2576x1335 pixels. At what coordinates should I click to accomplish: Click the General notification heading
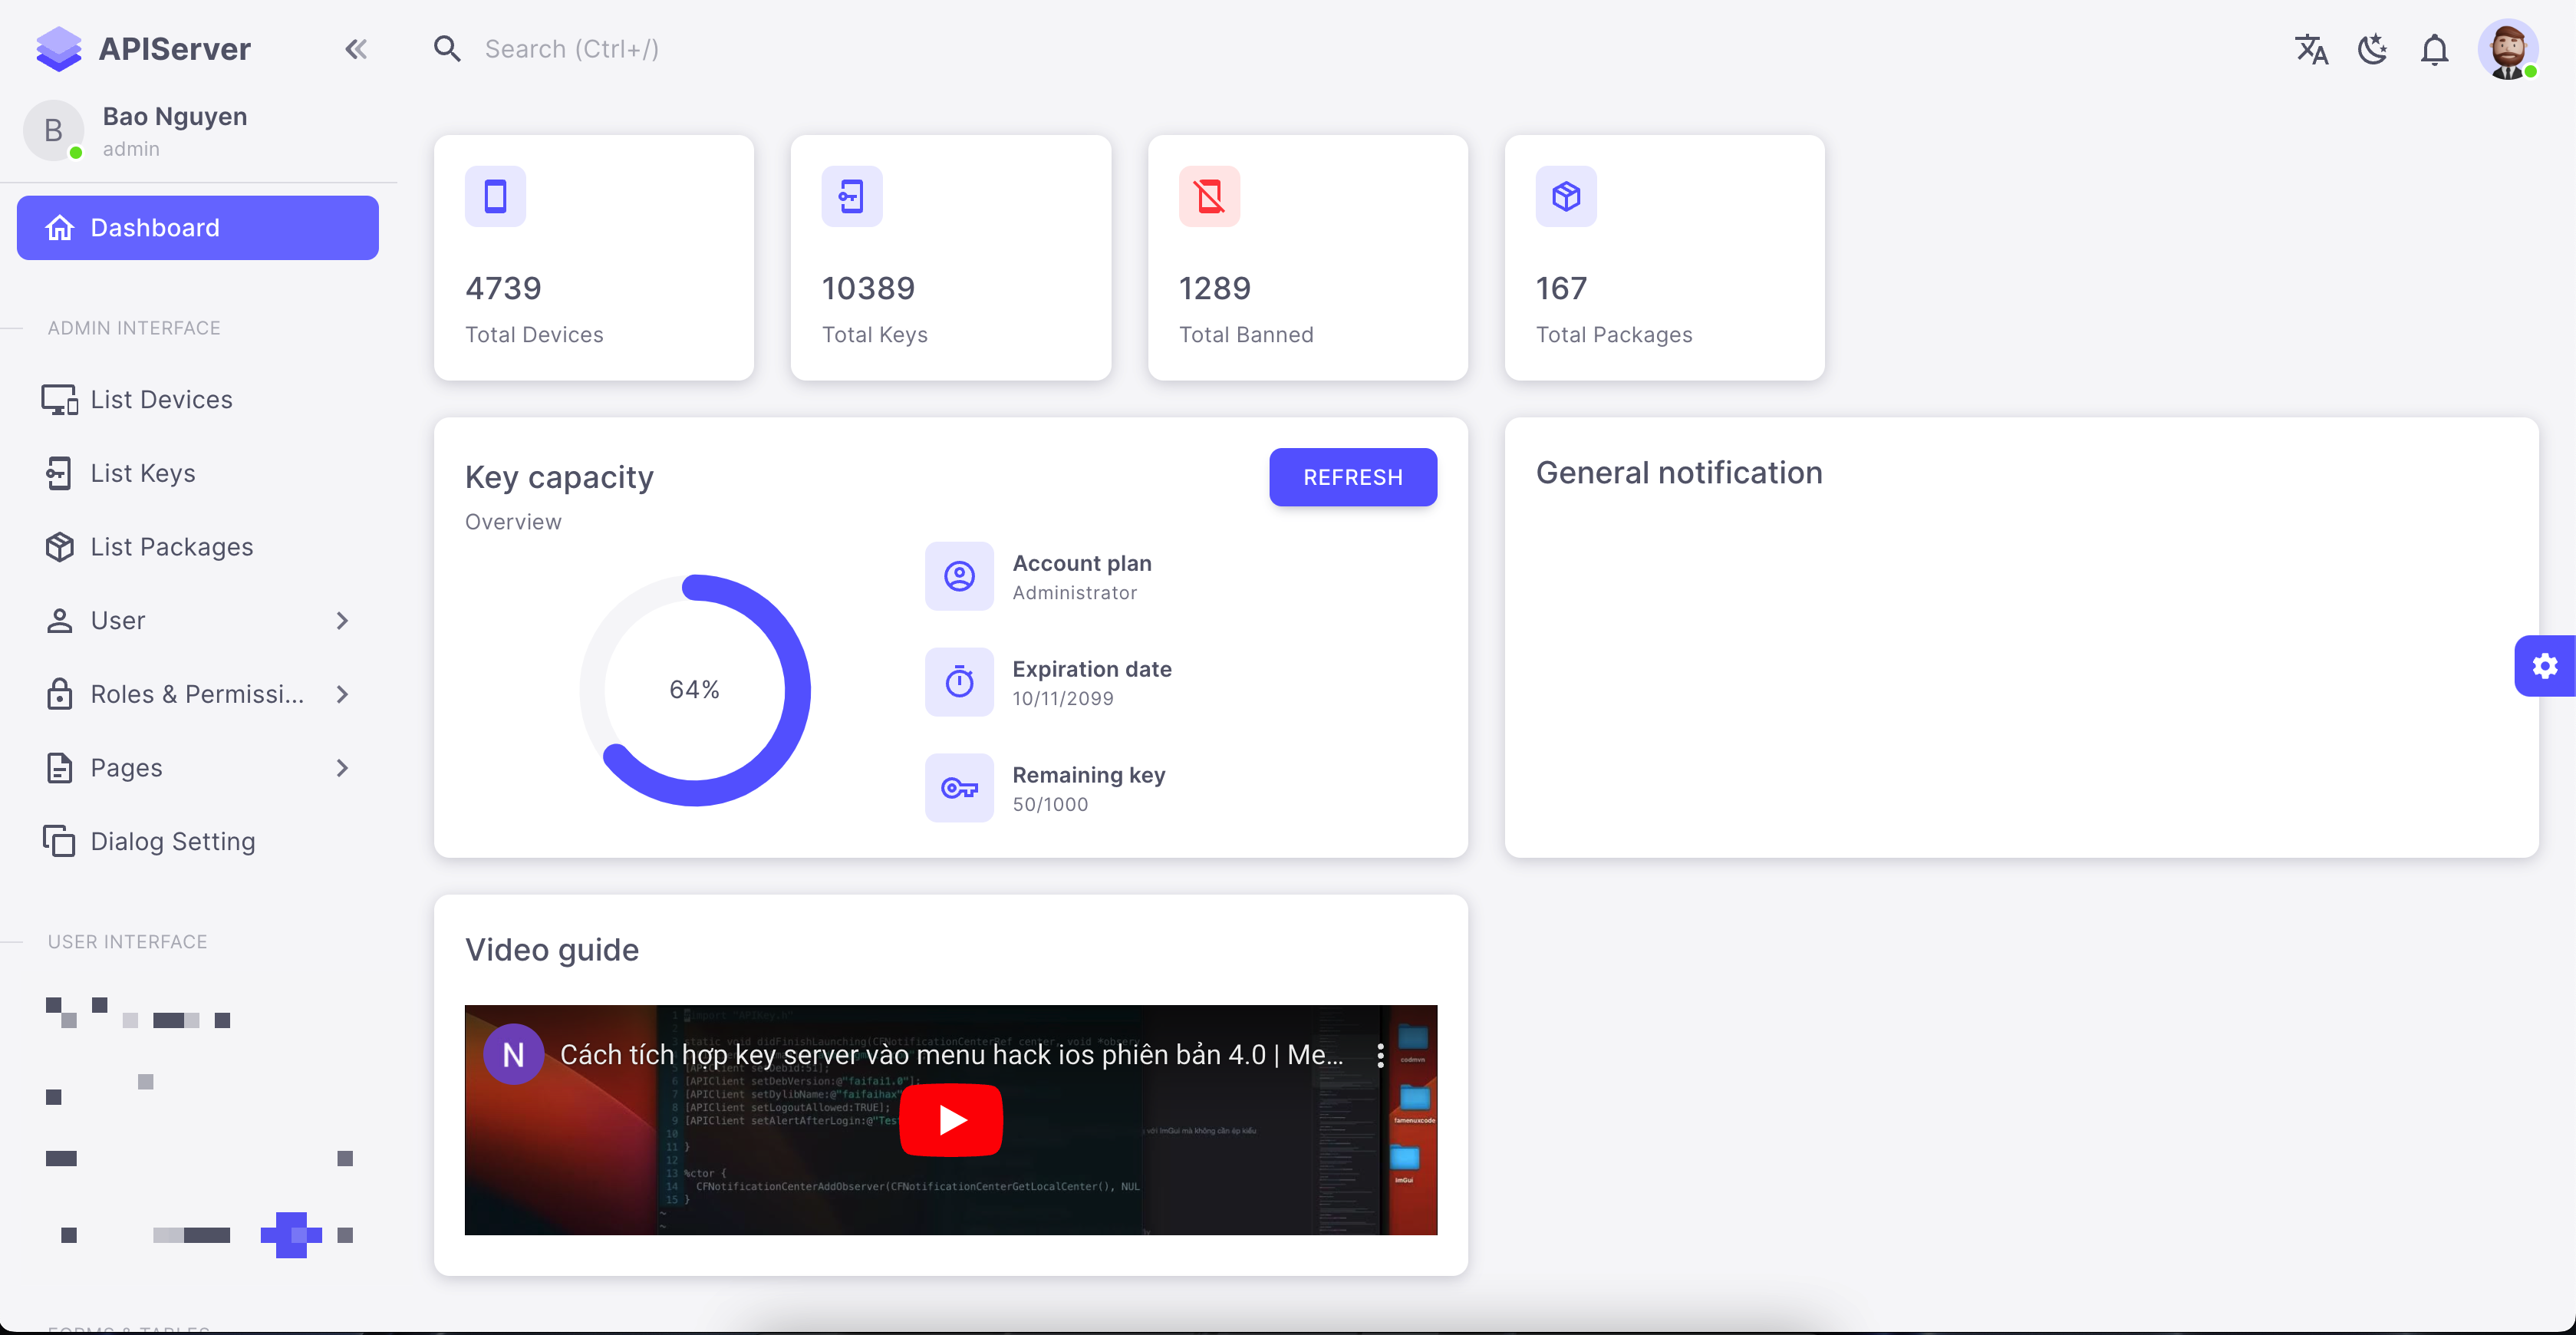1679,473
